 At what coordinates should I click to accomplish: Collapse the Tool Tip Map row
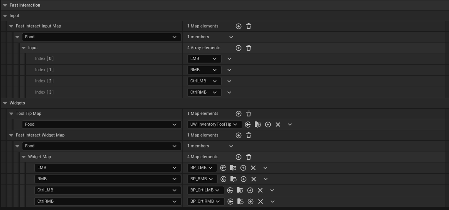pyautogui.click(x=11, y=114)
